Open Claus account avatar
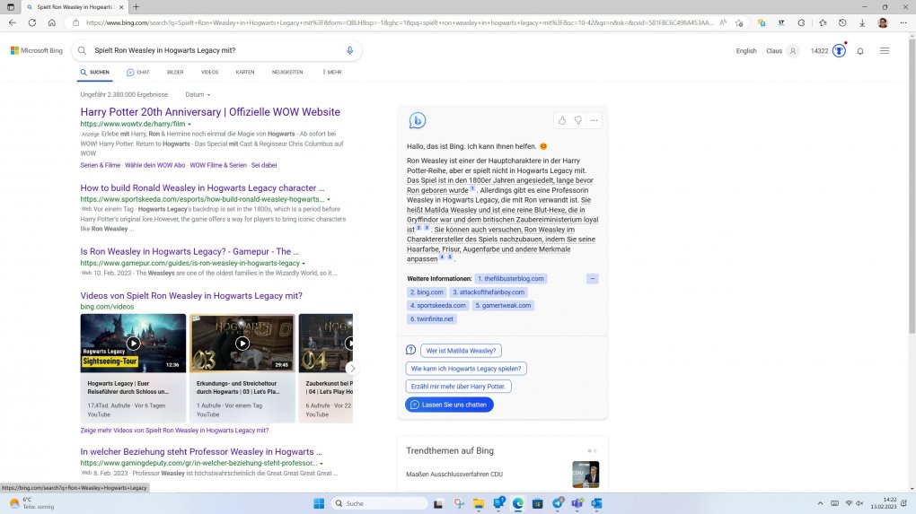This screenshot has height=514, width=916. (x=793, y=51)
